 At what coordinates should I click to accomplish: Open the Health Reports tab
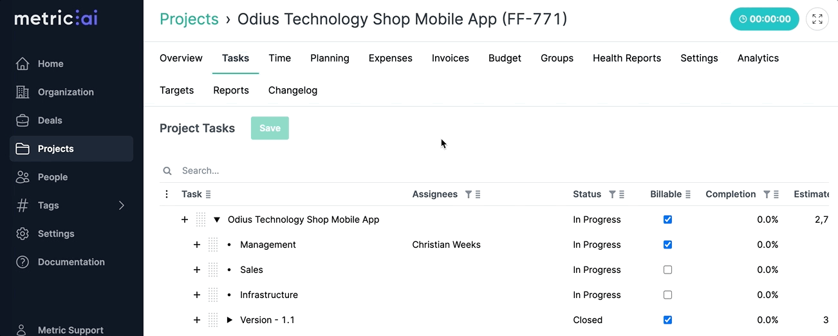click(x=626, y=58)
